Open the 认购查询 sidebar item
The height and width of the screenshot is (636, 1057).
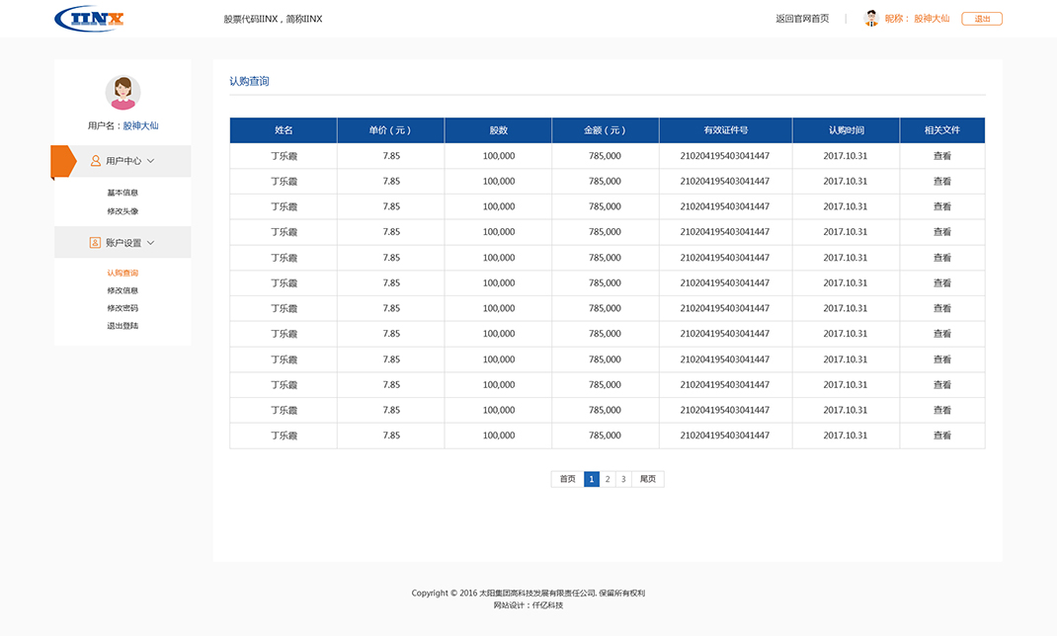click(x=122, y=272)
